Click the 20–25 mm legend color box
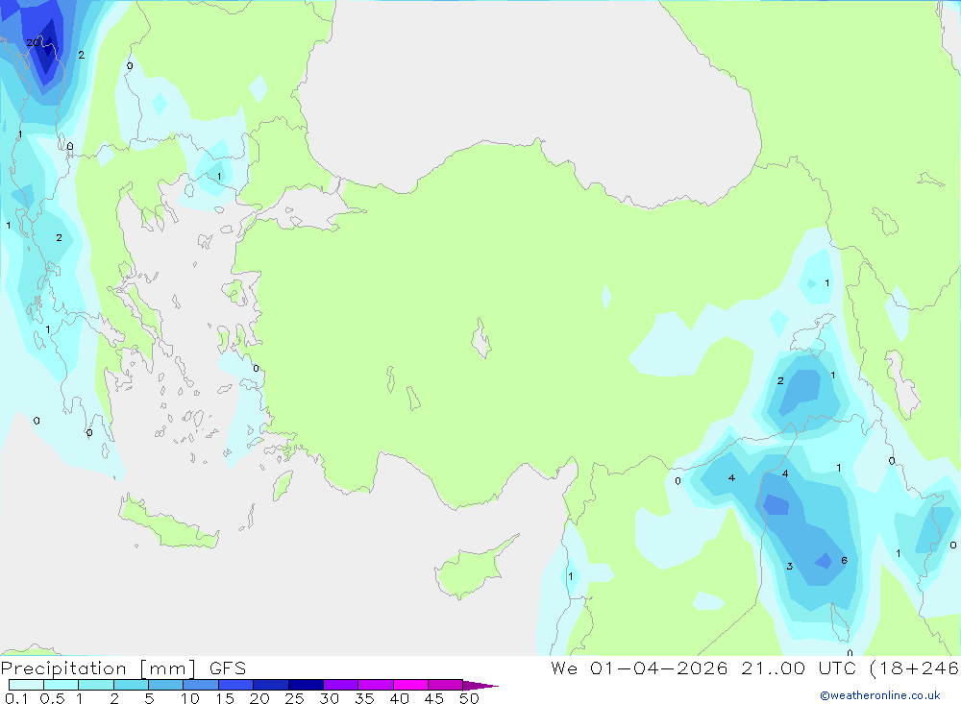This screenshot has width=961, height=704. [x=271, y=685]
